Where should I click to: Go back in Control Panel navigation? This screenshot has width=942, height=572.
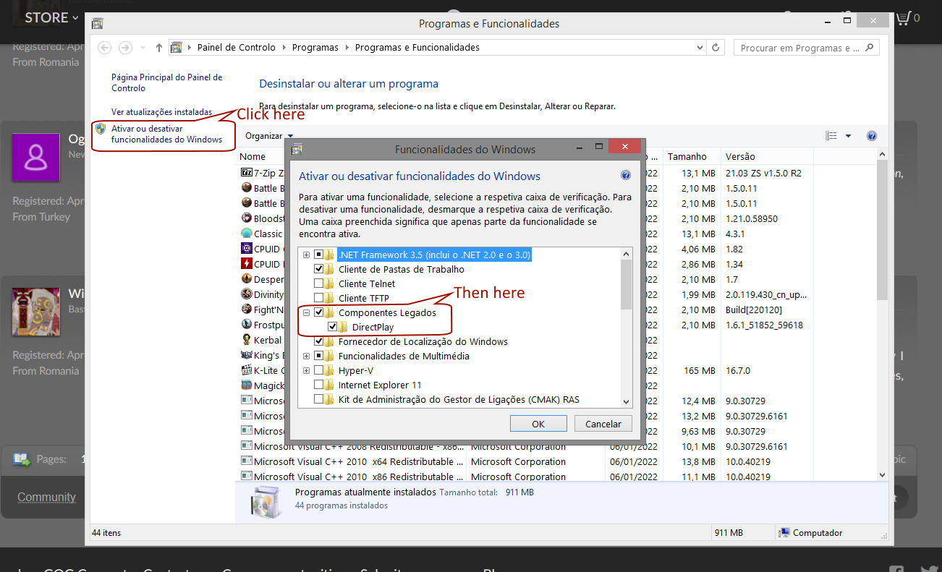coord(105,48)
